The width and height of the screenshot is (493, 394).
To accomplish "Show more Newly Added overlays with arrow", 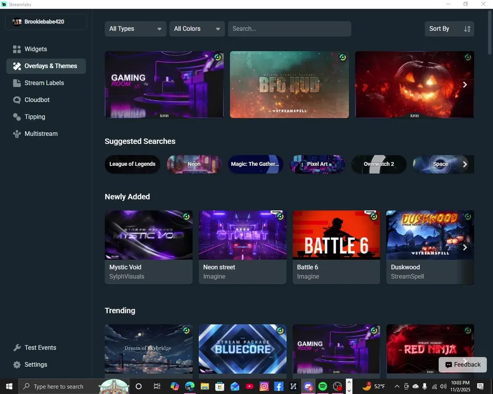I will click(x=465, y=247).
